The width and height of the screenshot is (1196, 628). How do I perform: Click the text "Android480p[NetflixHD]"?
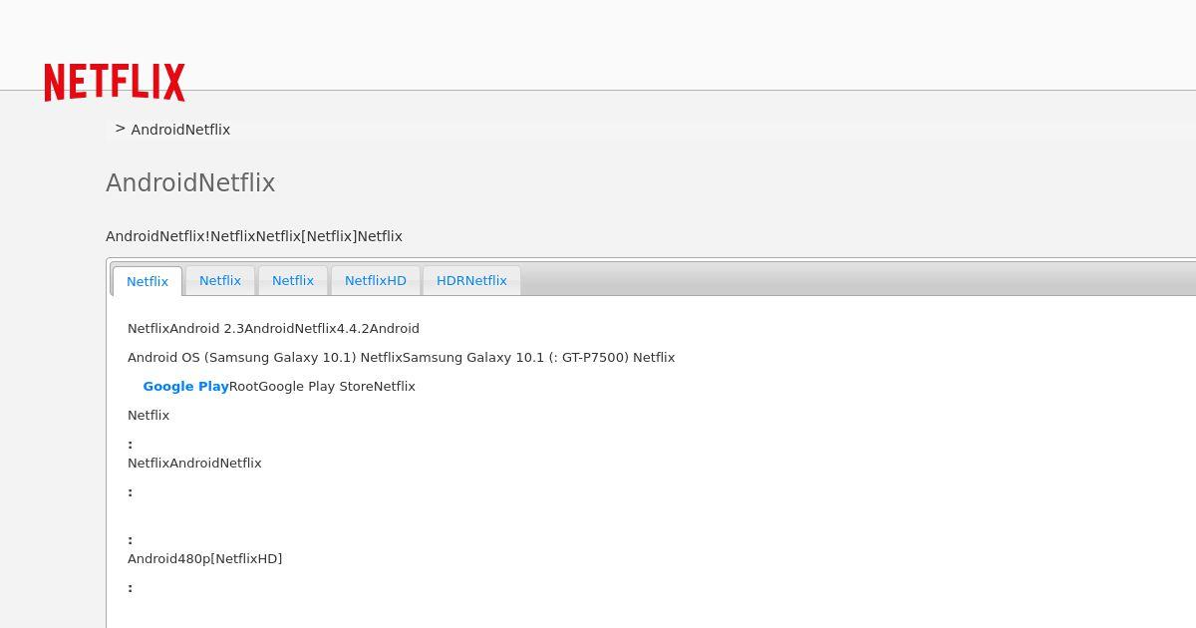[204, 558]
